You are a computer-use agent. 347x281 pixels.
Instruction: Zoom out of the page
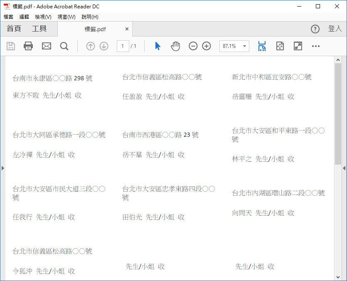[x=193, y=46]
